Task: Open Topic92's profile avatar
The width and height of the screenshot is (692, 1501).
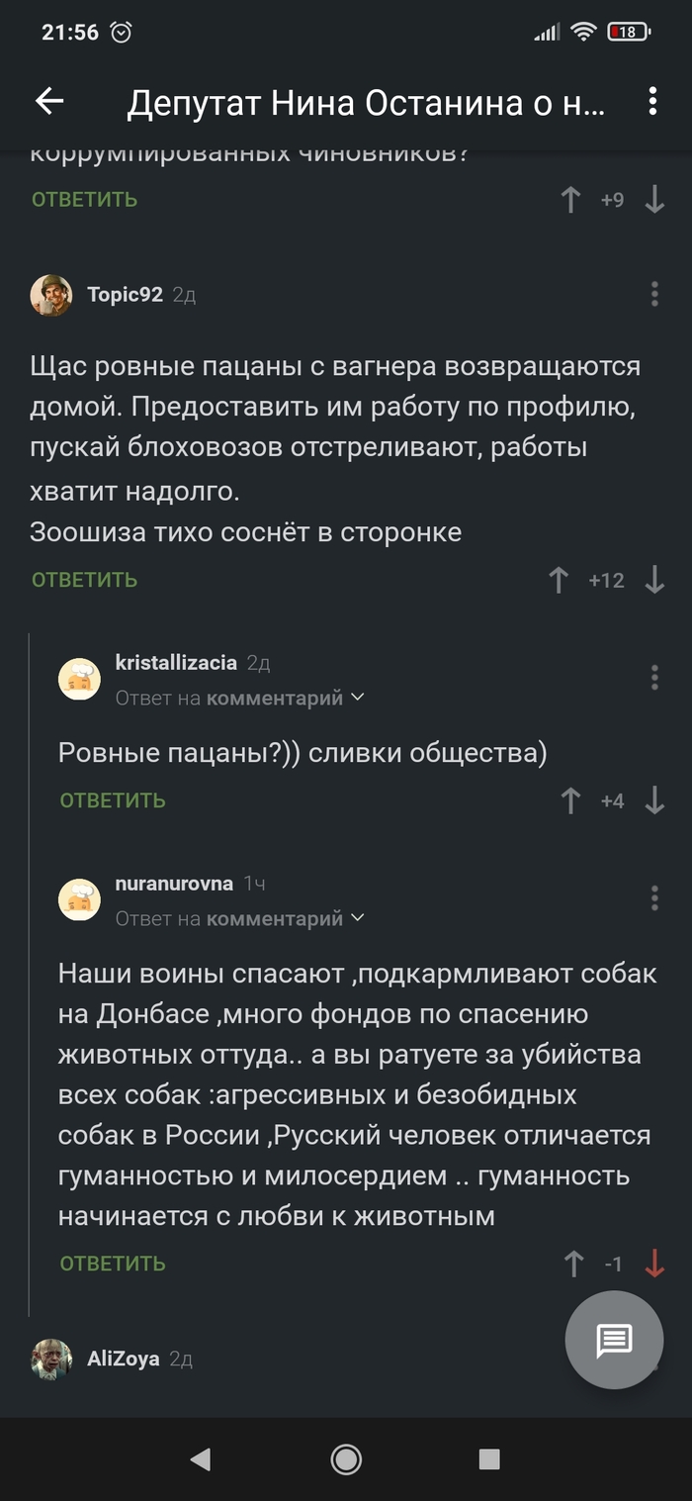Action: click(51, 295)
